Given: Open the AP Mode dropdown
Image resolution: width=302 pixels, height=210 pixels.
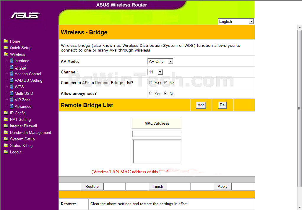Looking at the screenshot, I should [x=160, y=61].
